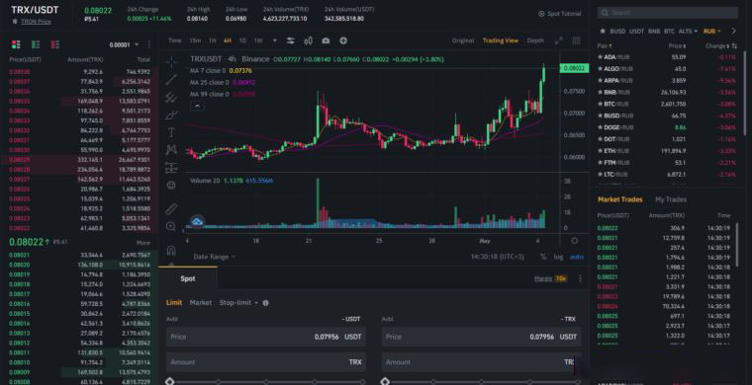Select the pitchfork drawing tool
This screenshot has width=752, height=385.
point(171,97)
